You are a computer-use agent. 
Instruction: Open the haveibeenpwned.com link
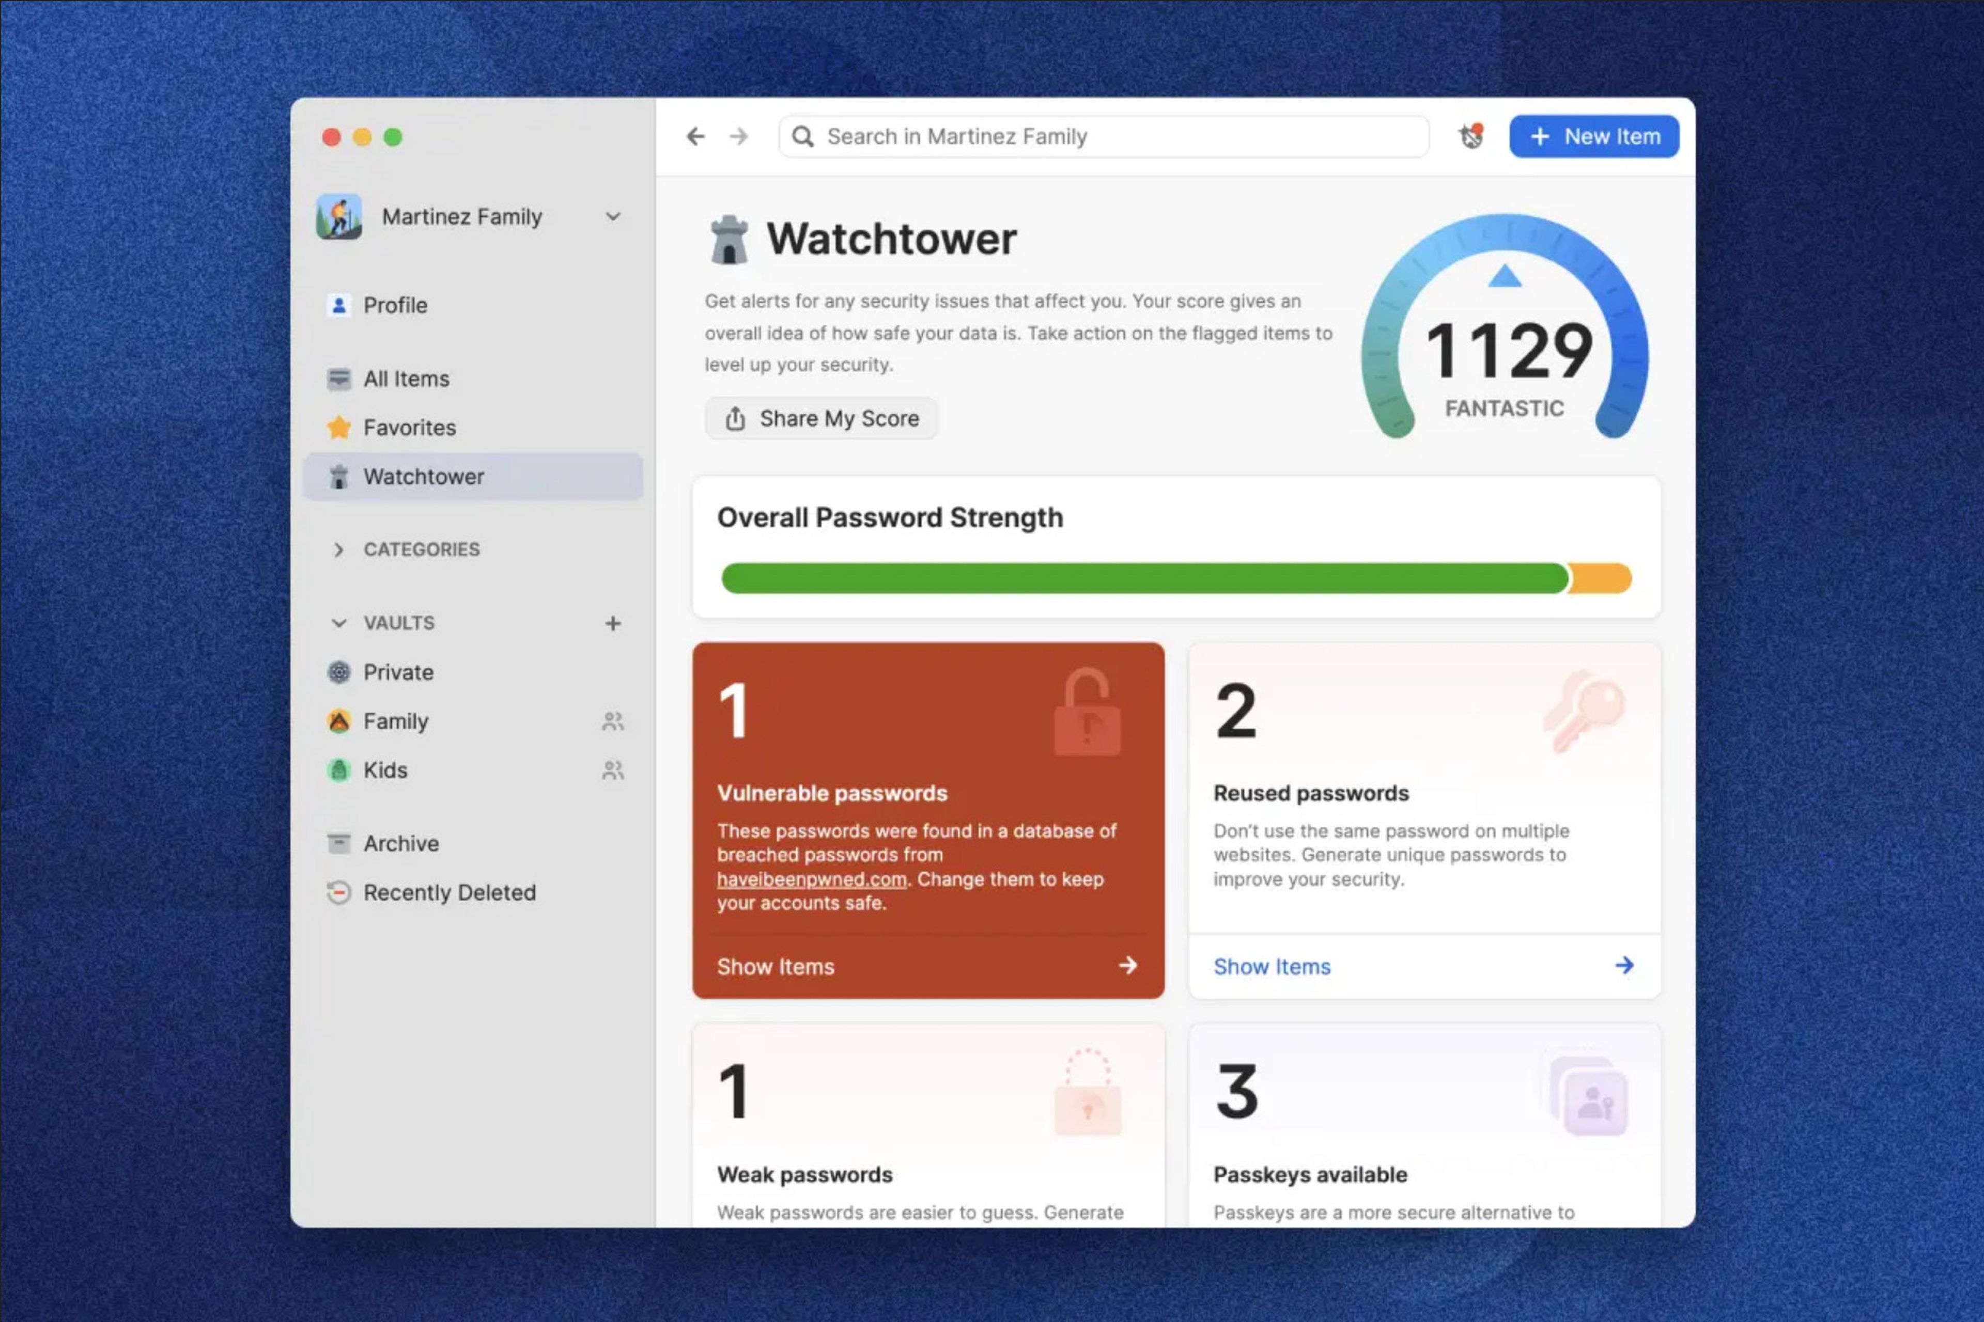(812, 879)
